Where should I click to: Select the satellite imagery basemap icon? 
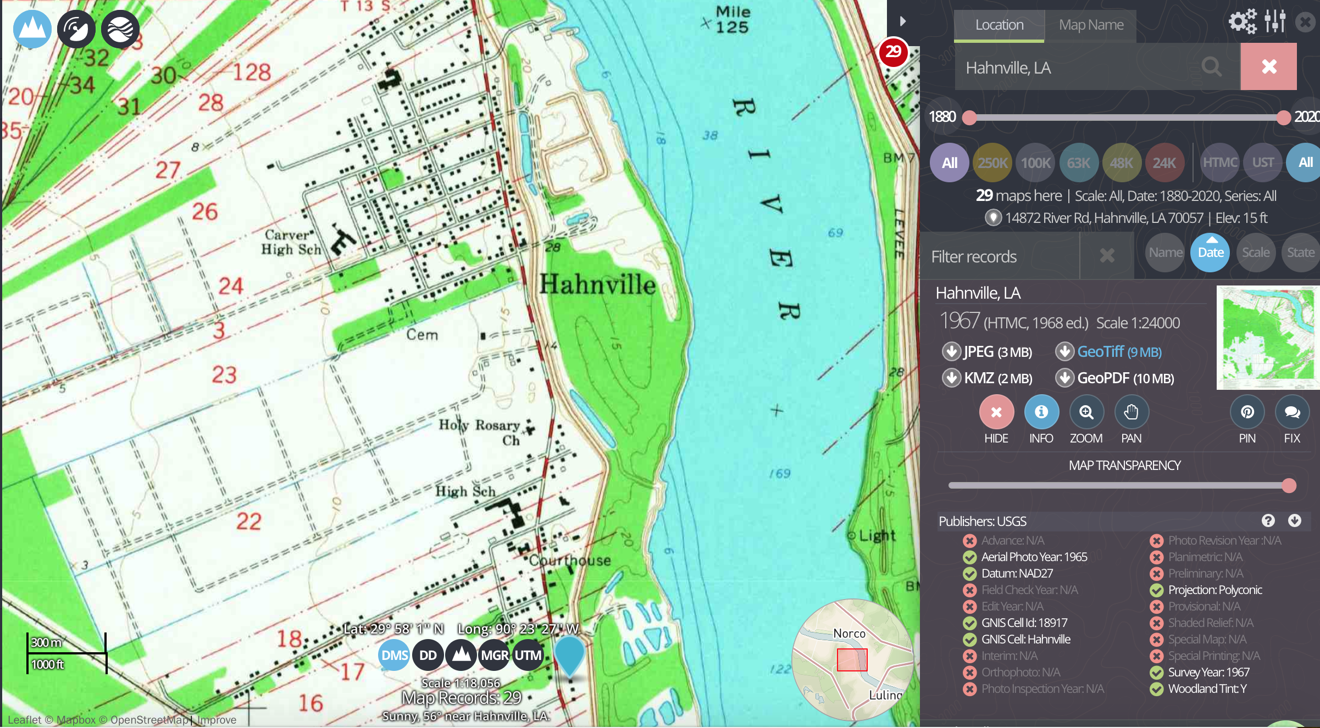pyautogui.click(x=76, y=29)
